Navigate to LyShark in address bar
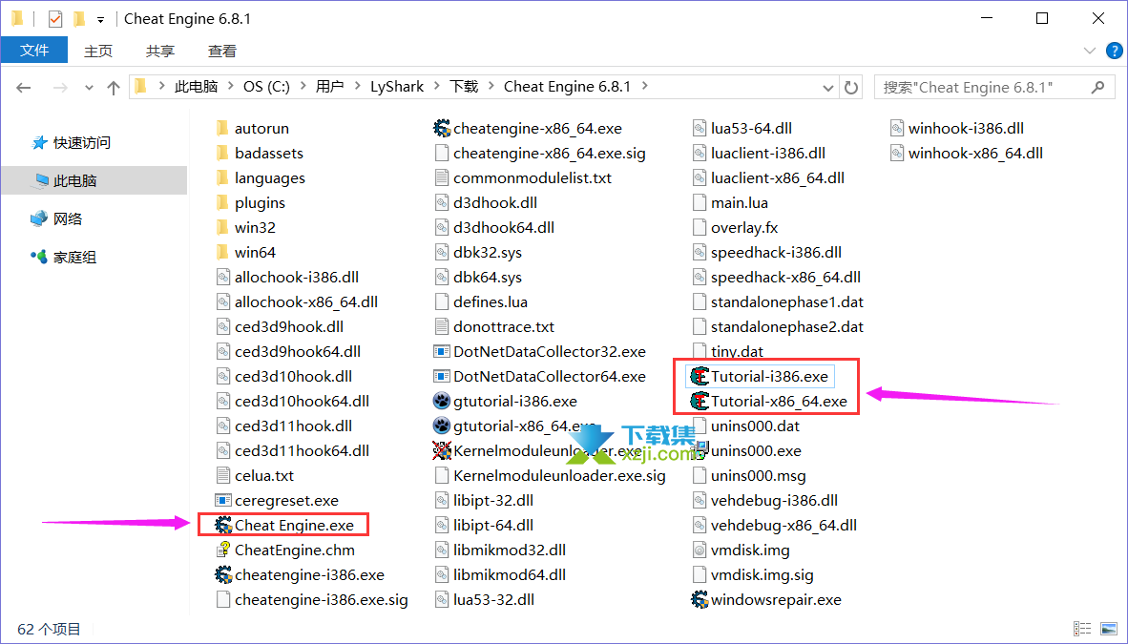 pyautogui.click(x=397, y=87)
